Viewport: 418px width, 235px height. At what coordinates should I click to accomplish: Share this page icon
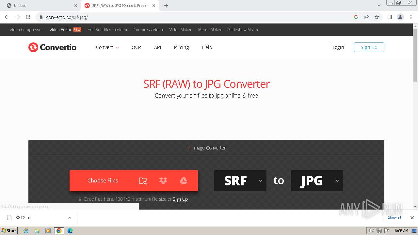point(366,17)
